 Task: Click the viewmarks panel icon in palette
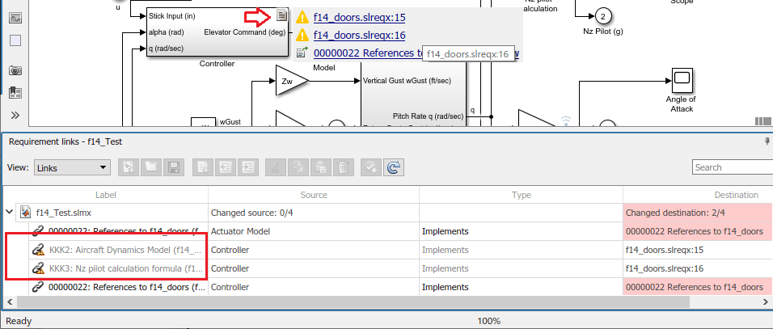15,93
